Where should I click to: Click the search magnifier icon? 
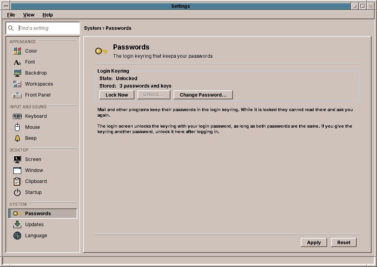(11, 28)
